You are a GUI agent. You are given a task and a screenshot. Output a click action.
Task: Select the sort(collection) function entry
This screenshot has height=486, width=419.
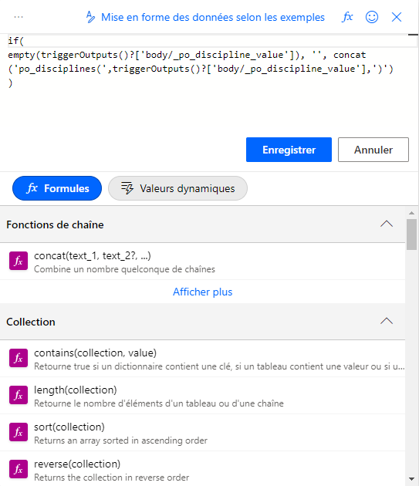click(202, 433)
